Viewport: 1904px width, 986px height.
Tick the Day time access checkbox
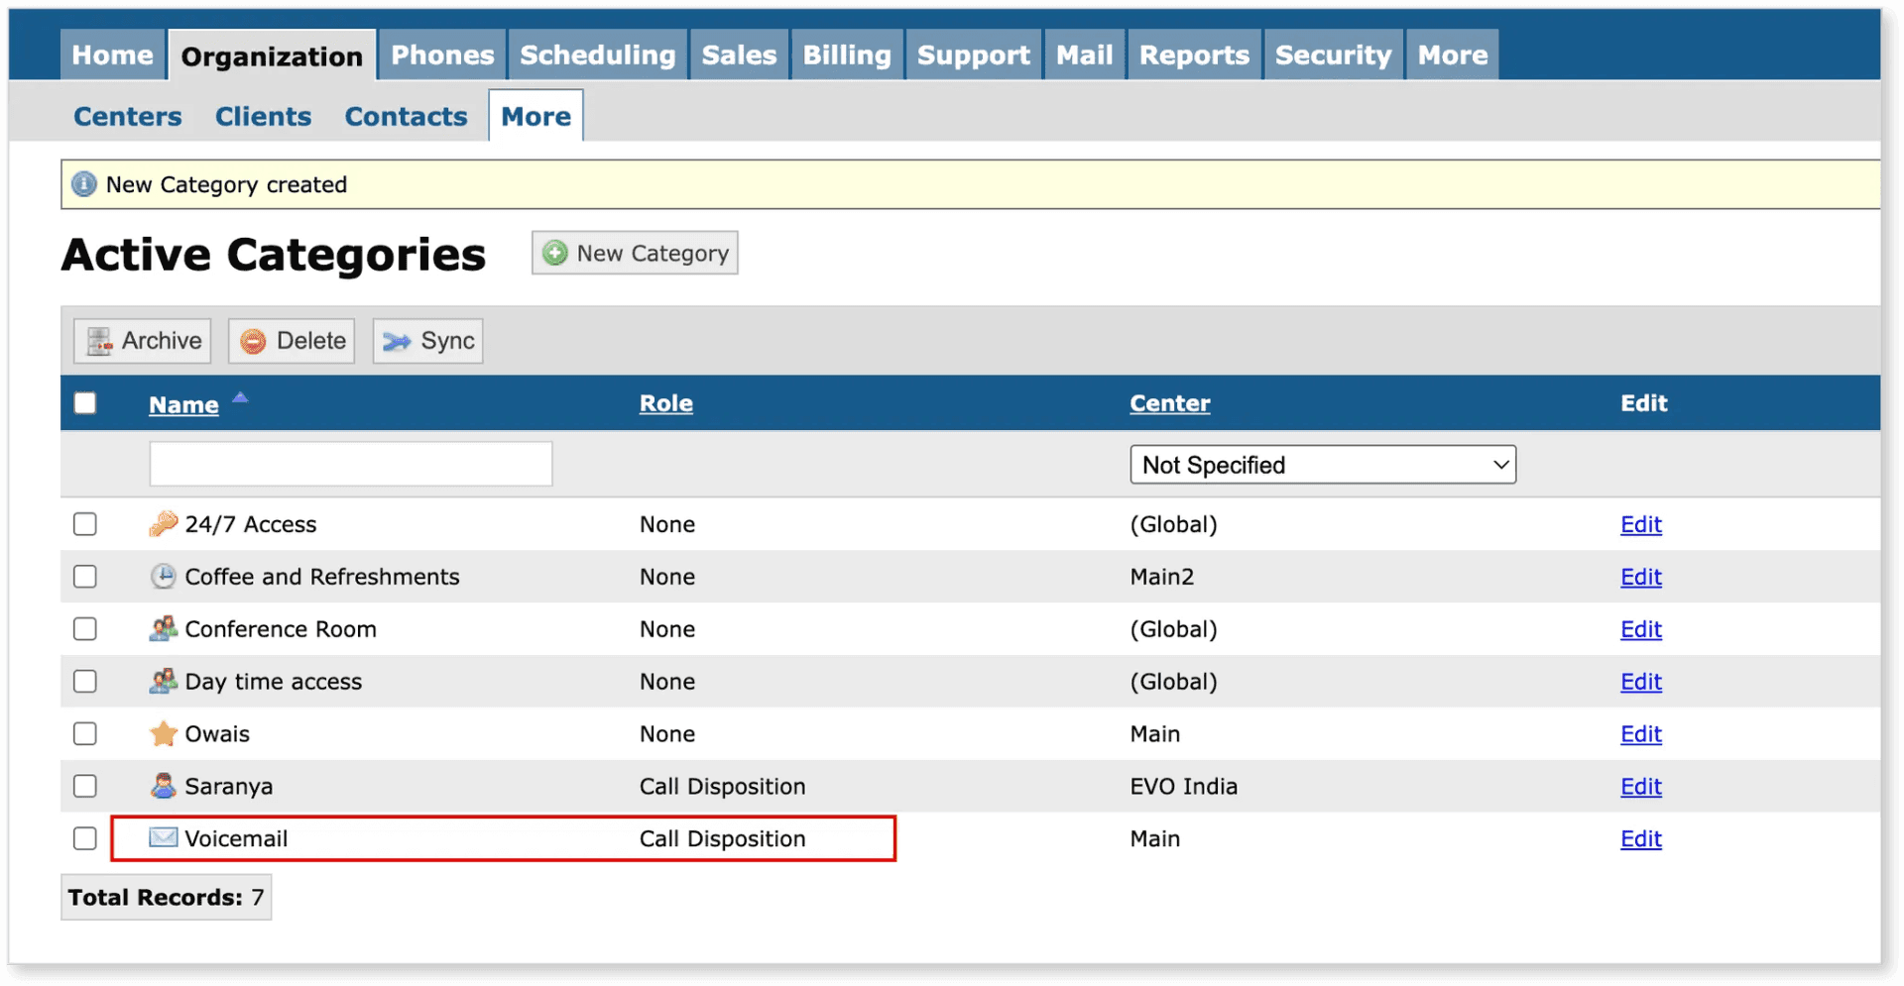[x=85, y=681]
